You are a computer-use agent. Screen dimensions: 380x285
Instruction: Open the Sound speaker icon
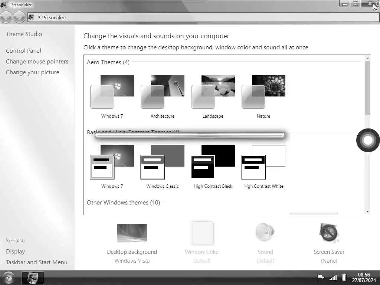[x=265, y=233]
